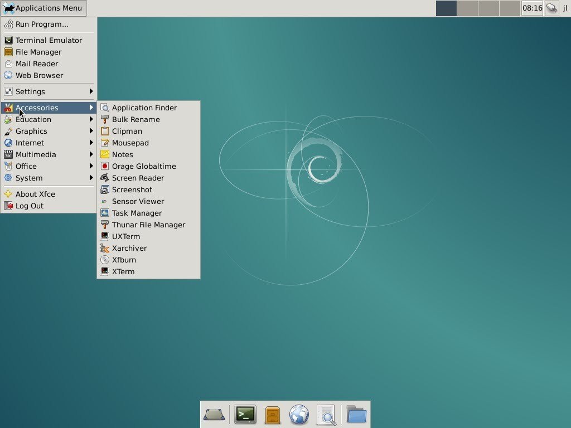The width and height of the screenshot is (571, 428).
Task: Click the Graphics paintbrush icon
Action: (8, 131)
